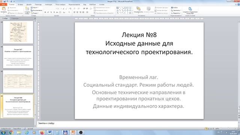The width and height of the screenshot is (240, 135).
Task: Apply Italic (К) formatting
Action: (48, 12)
